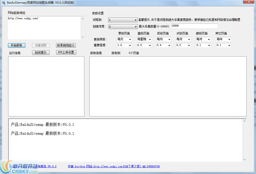Image resolution: width=256 pixels, height=174 pixels.
Task: Open 壹级页面 update frequency dropdown 每星期
Action: 144,39
